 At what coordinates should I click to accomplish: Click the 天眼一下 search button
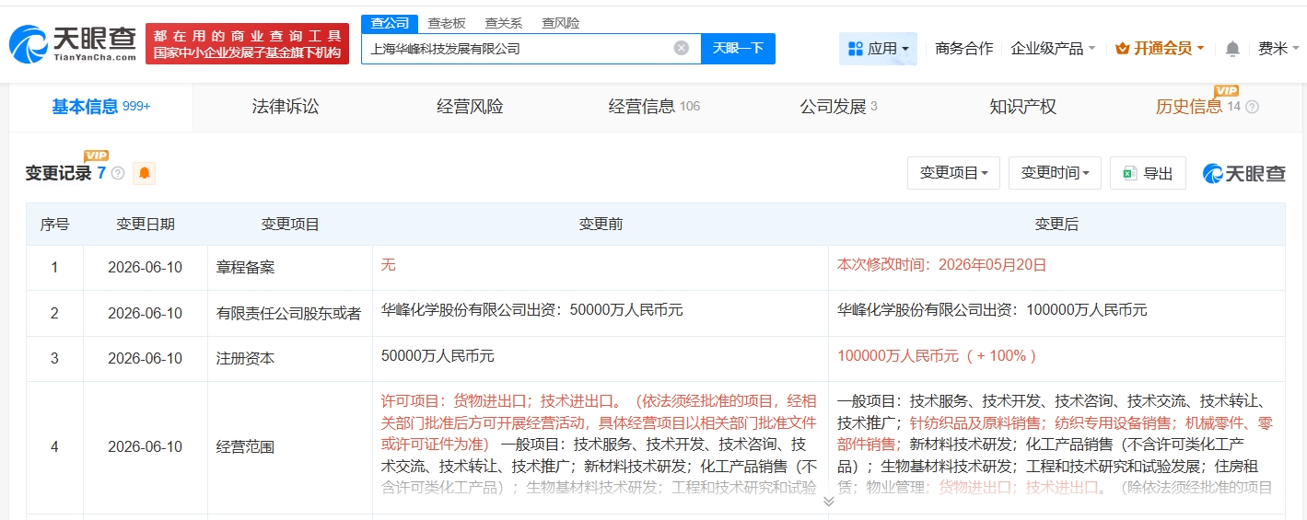click(738, 49)
